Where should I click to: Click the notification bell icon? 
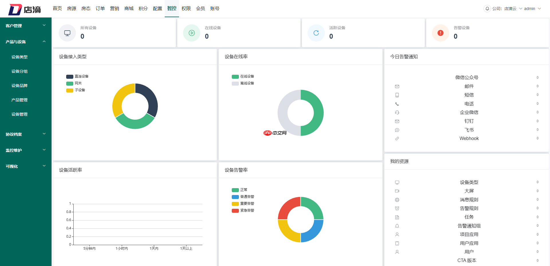pos(487,9)
